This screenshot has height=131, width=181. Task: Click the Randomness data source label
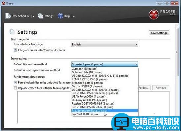click(x=29, y=77)
